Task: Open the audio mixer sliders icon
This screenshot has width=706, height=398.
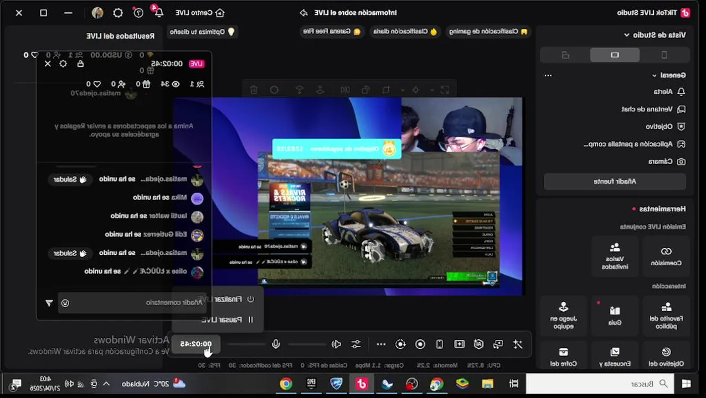Action: pyautogui.click(x=356, y=344)
